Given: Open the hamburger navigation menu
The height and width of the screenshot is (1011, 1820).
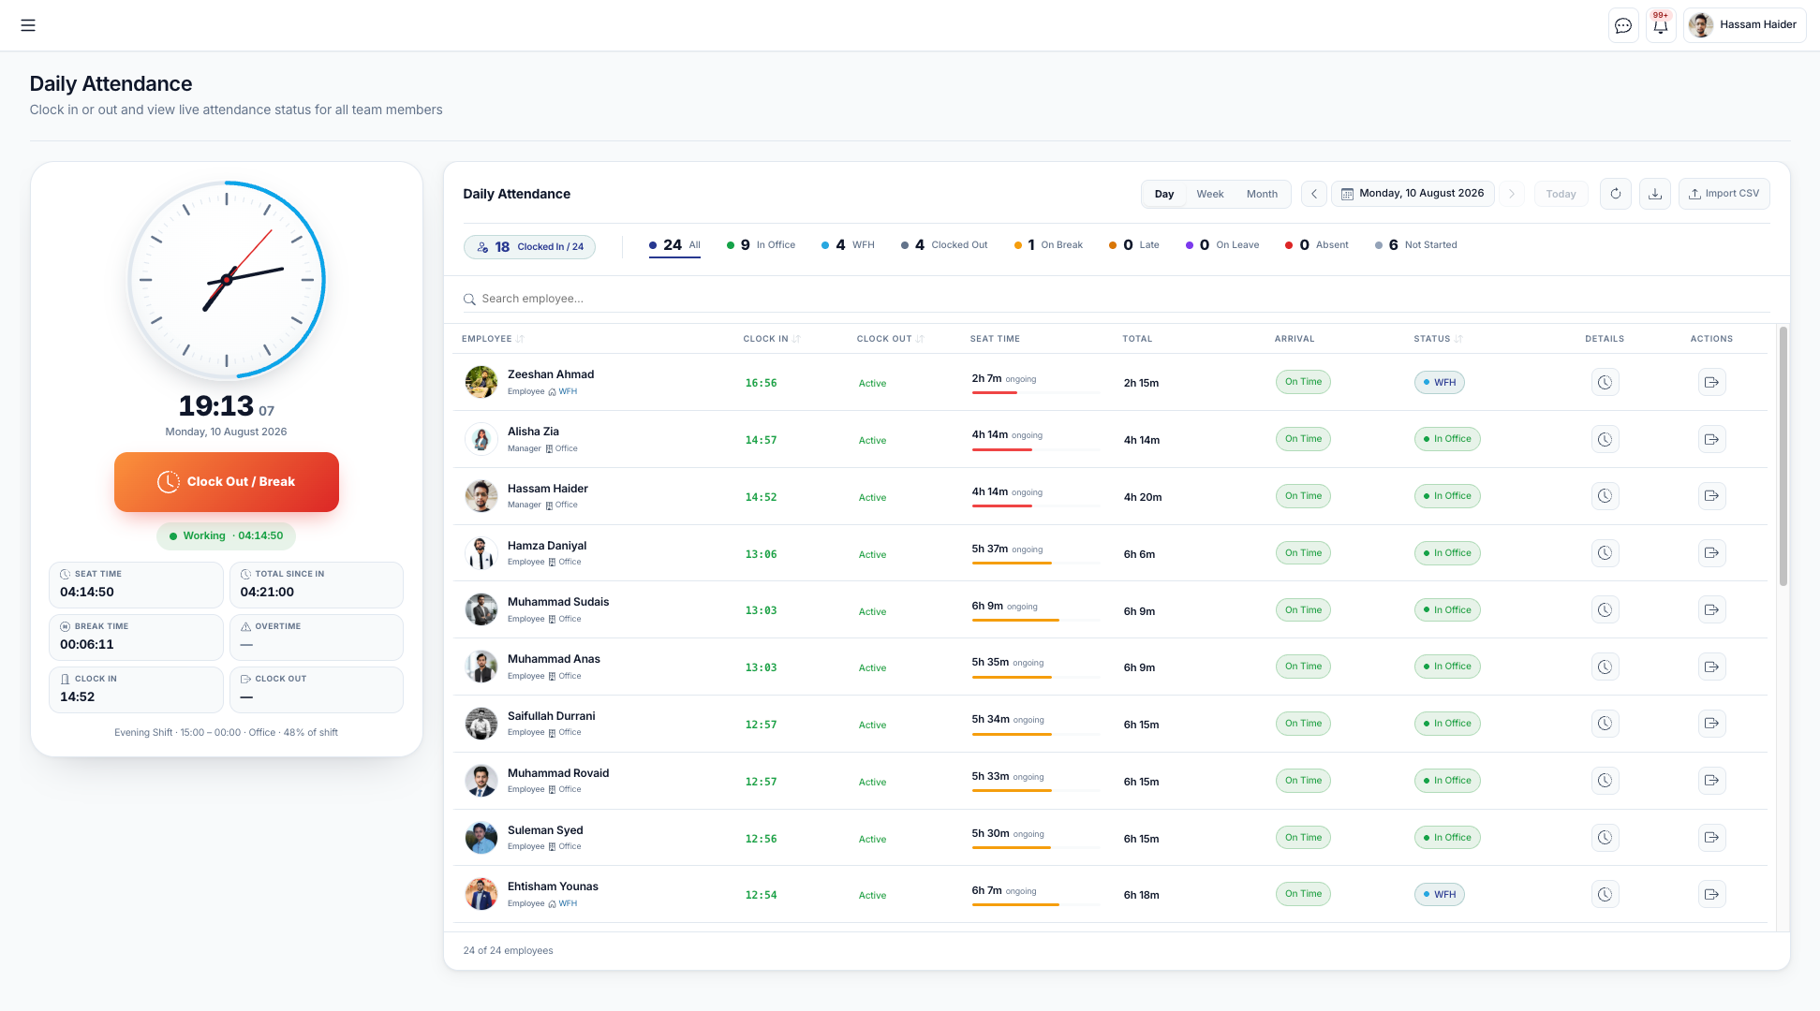Looking at the screenshot, I should pyautogui.click(x=28, y=25).
